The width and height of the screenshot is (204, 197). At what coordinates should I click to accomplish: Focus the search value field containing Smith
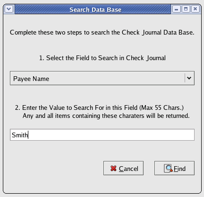pos(102,135)
